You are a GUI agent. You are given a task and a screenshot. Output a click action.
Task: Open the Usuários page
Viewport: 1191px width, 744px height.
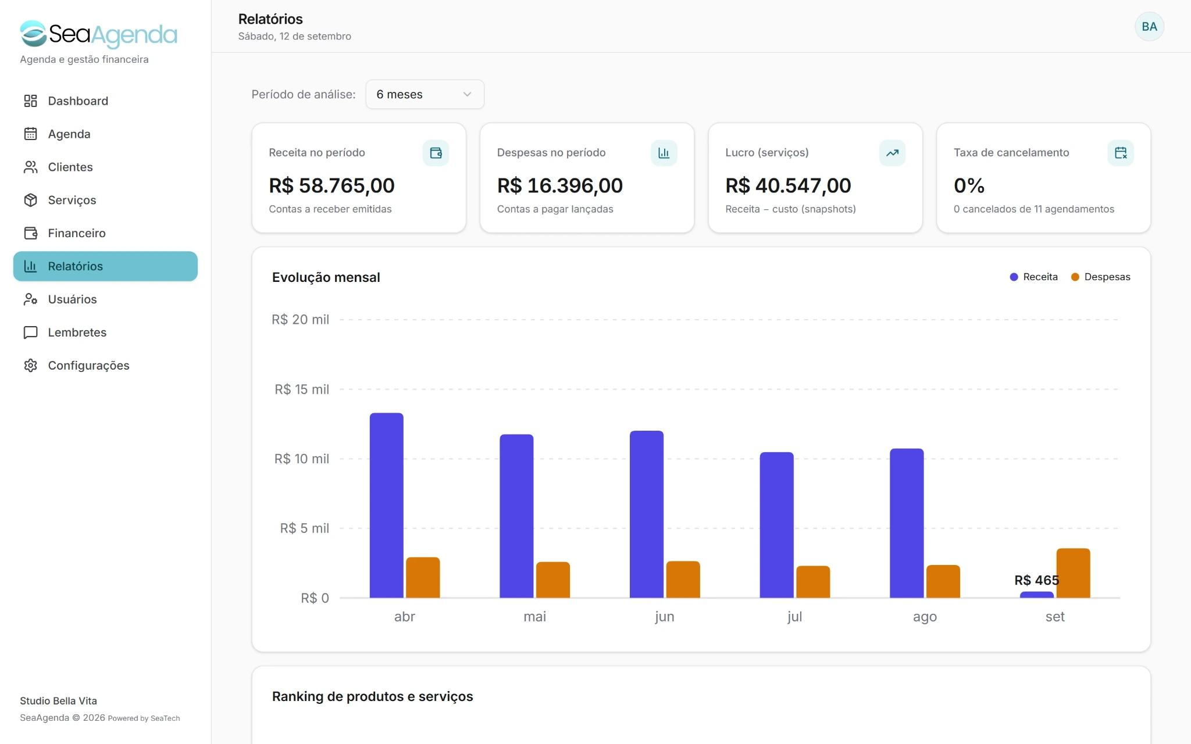105,299
